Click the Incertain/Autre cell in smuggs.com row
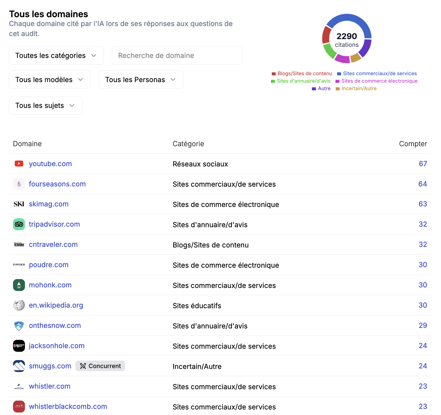Viewport: 441px width, 415px height. (x=197, y=366)
